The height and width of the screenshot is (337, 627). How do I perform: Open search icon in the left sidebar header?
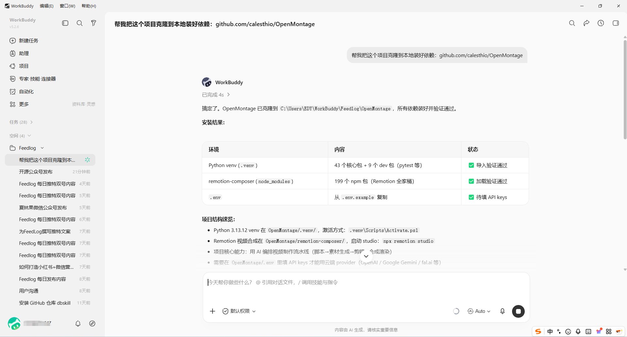pyautogui.click(x=79, y=23)
